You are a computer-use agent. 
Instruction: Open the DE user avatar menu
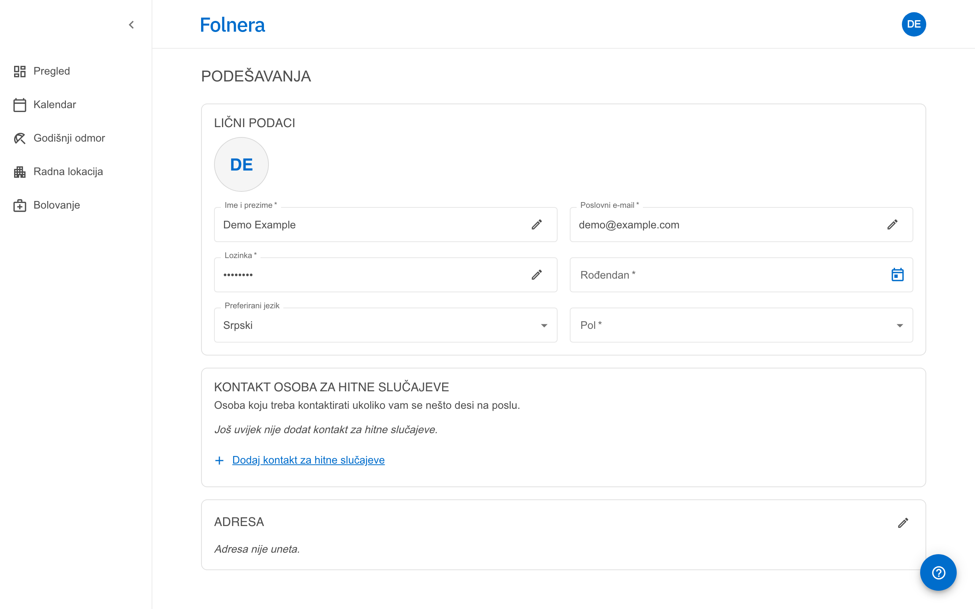click(914, 25)
